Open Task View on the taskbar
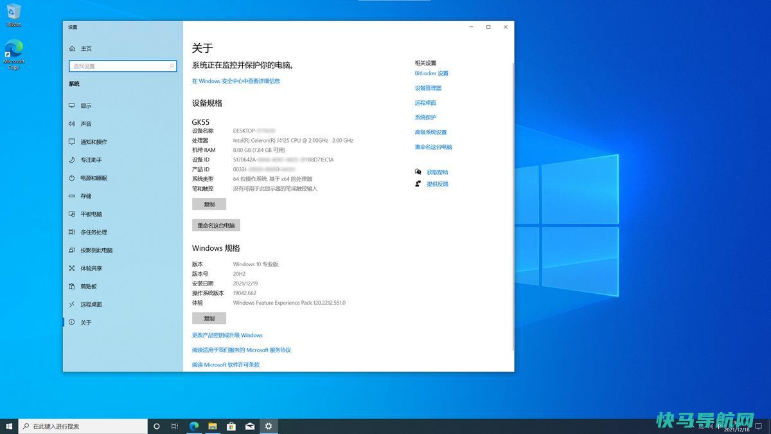 175,426
